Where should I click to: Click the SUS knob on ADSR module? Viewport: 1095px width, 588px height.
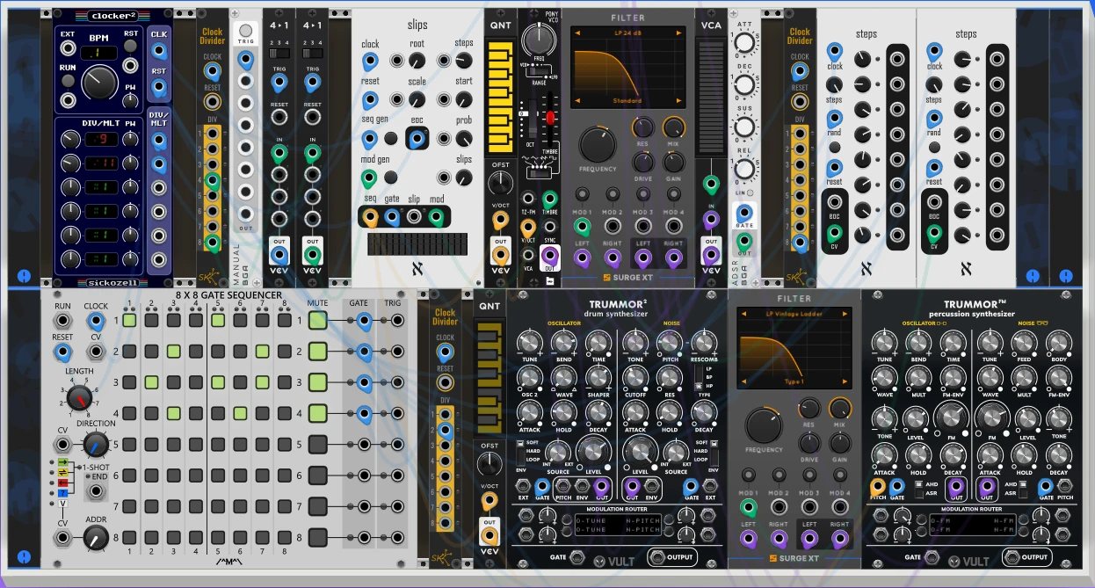point(745,125)
